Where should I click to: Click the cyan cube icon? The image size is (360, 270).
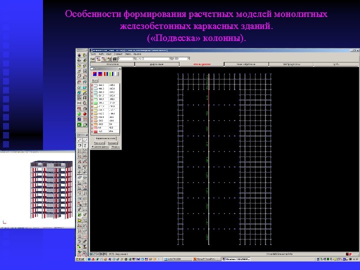[79, 93]
